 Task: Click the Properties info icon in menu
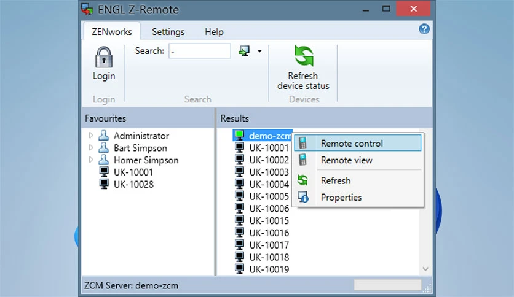303,197
